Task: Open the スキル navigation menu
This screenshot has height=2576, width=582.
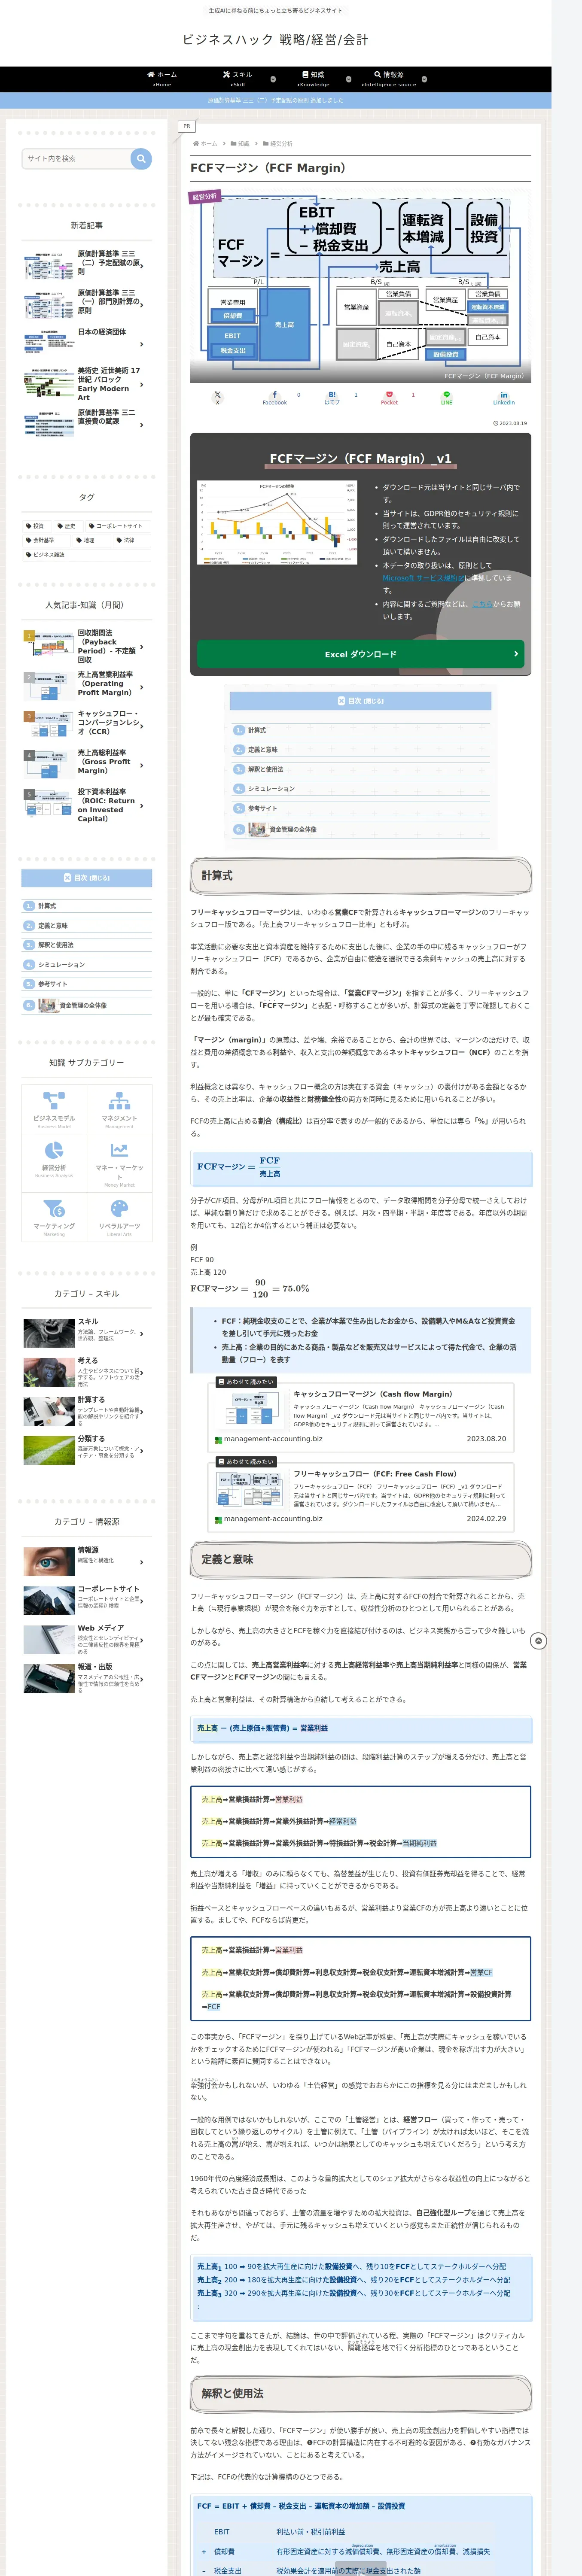Action: 238,79
